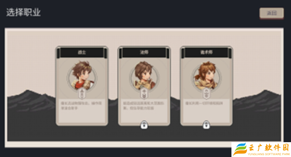Click the leaf logo icon in watermark

(x=239, y=149)
